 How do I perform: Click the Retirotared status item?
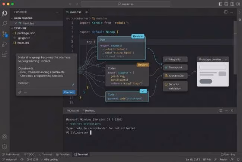(x=11, y=155)
